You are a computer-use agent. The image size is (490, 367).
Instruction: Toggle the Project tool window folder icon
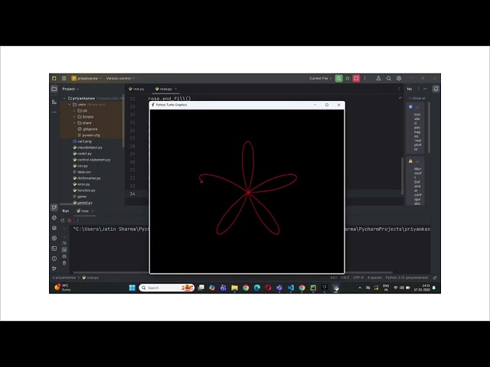pyautogui.click(x=54, y=89)
